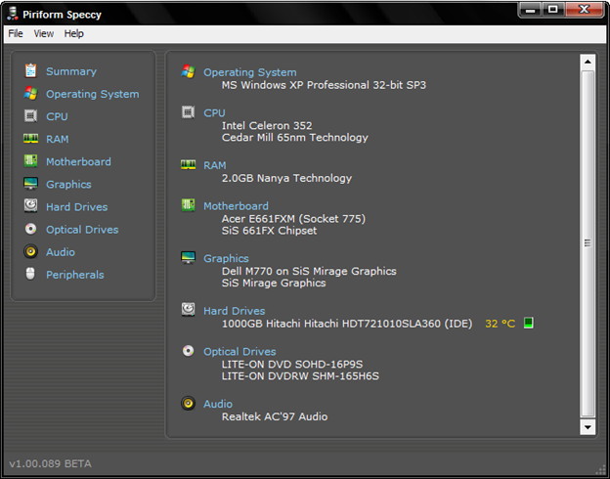Image resolution: width=610 pixels, height=479 pixels.
Task: Click the CPU chip icon in summary panel
Action: pyautogui.click(x=189, y=112)
